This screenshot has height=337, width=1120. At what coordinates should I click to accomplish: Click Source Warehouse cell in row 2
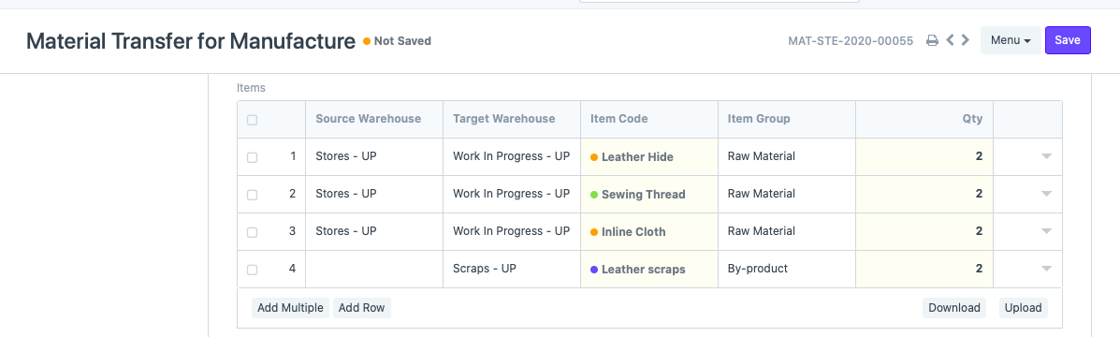[374, 194]
